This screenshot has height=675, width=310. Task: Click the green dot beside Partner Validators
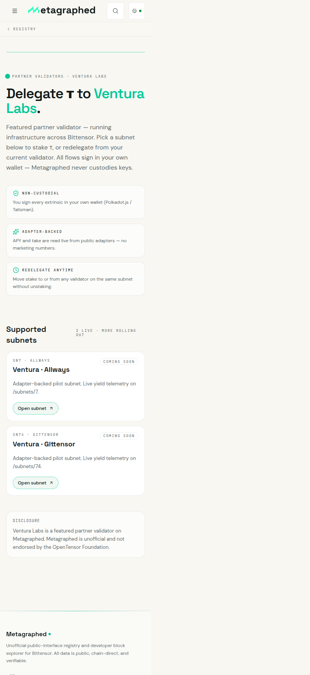pos(7,76)
